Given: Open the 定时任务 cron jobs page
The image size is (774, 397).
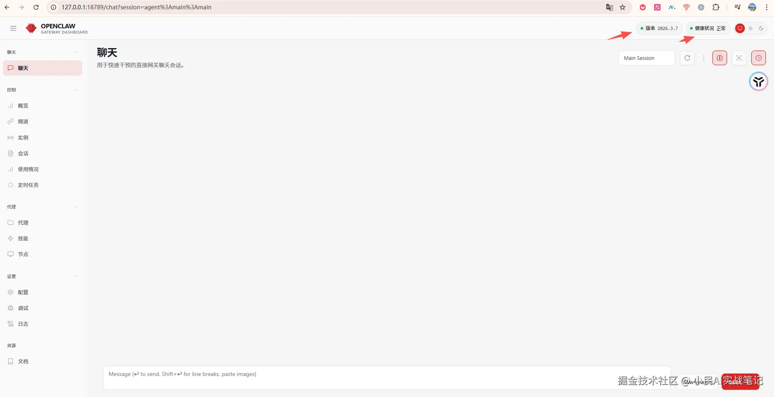Looking at the screenshot, I should (43, 185).
